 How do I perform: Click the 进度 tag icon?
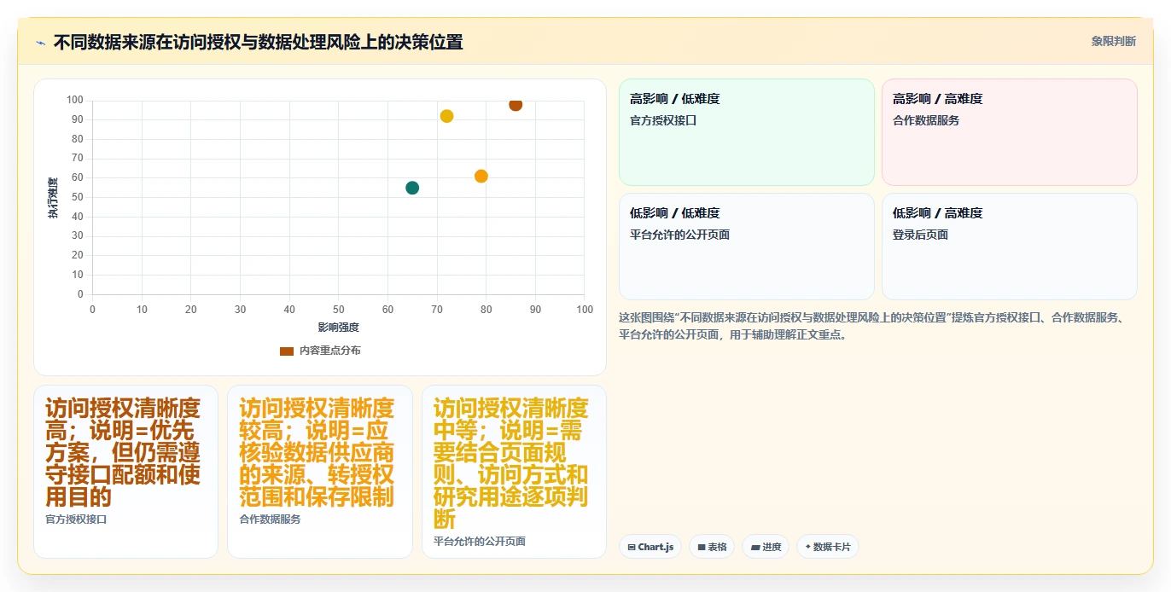[755, 547]
